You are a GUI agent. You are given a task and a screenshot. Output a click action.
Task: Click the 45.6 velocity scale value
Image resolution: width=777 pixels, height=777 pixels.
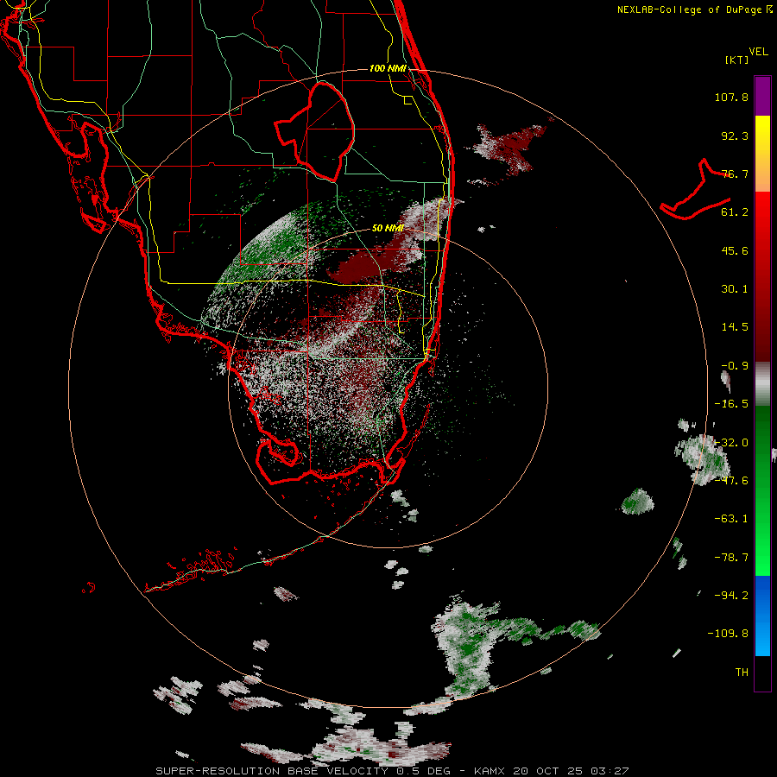click(735, 250)
